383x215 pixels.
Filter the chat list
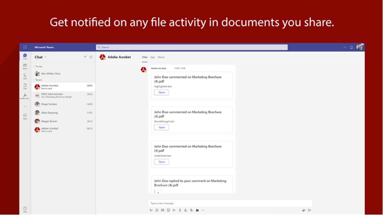tap(85, 57)
